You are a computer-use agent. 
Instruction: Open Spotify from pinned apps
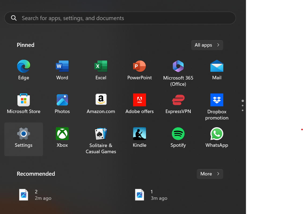[178, 134]
